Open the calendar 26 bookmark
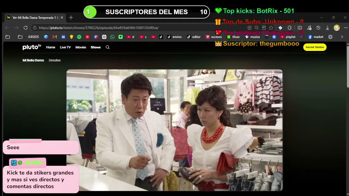This screenshot has height=196, width=349. [63, 37]
